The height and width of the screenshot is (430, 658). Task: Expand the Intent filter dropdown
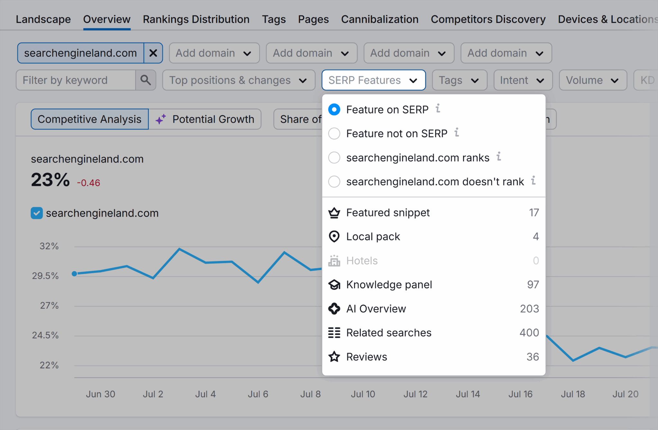(x=523, y=80)
